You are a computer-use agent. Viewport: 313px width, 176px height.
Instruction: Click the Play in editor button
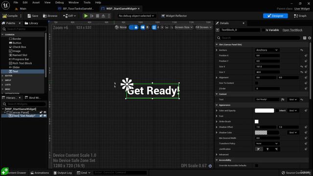(x=86, y=16)
